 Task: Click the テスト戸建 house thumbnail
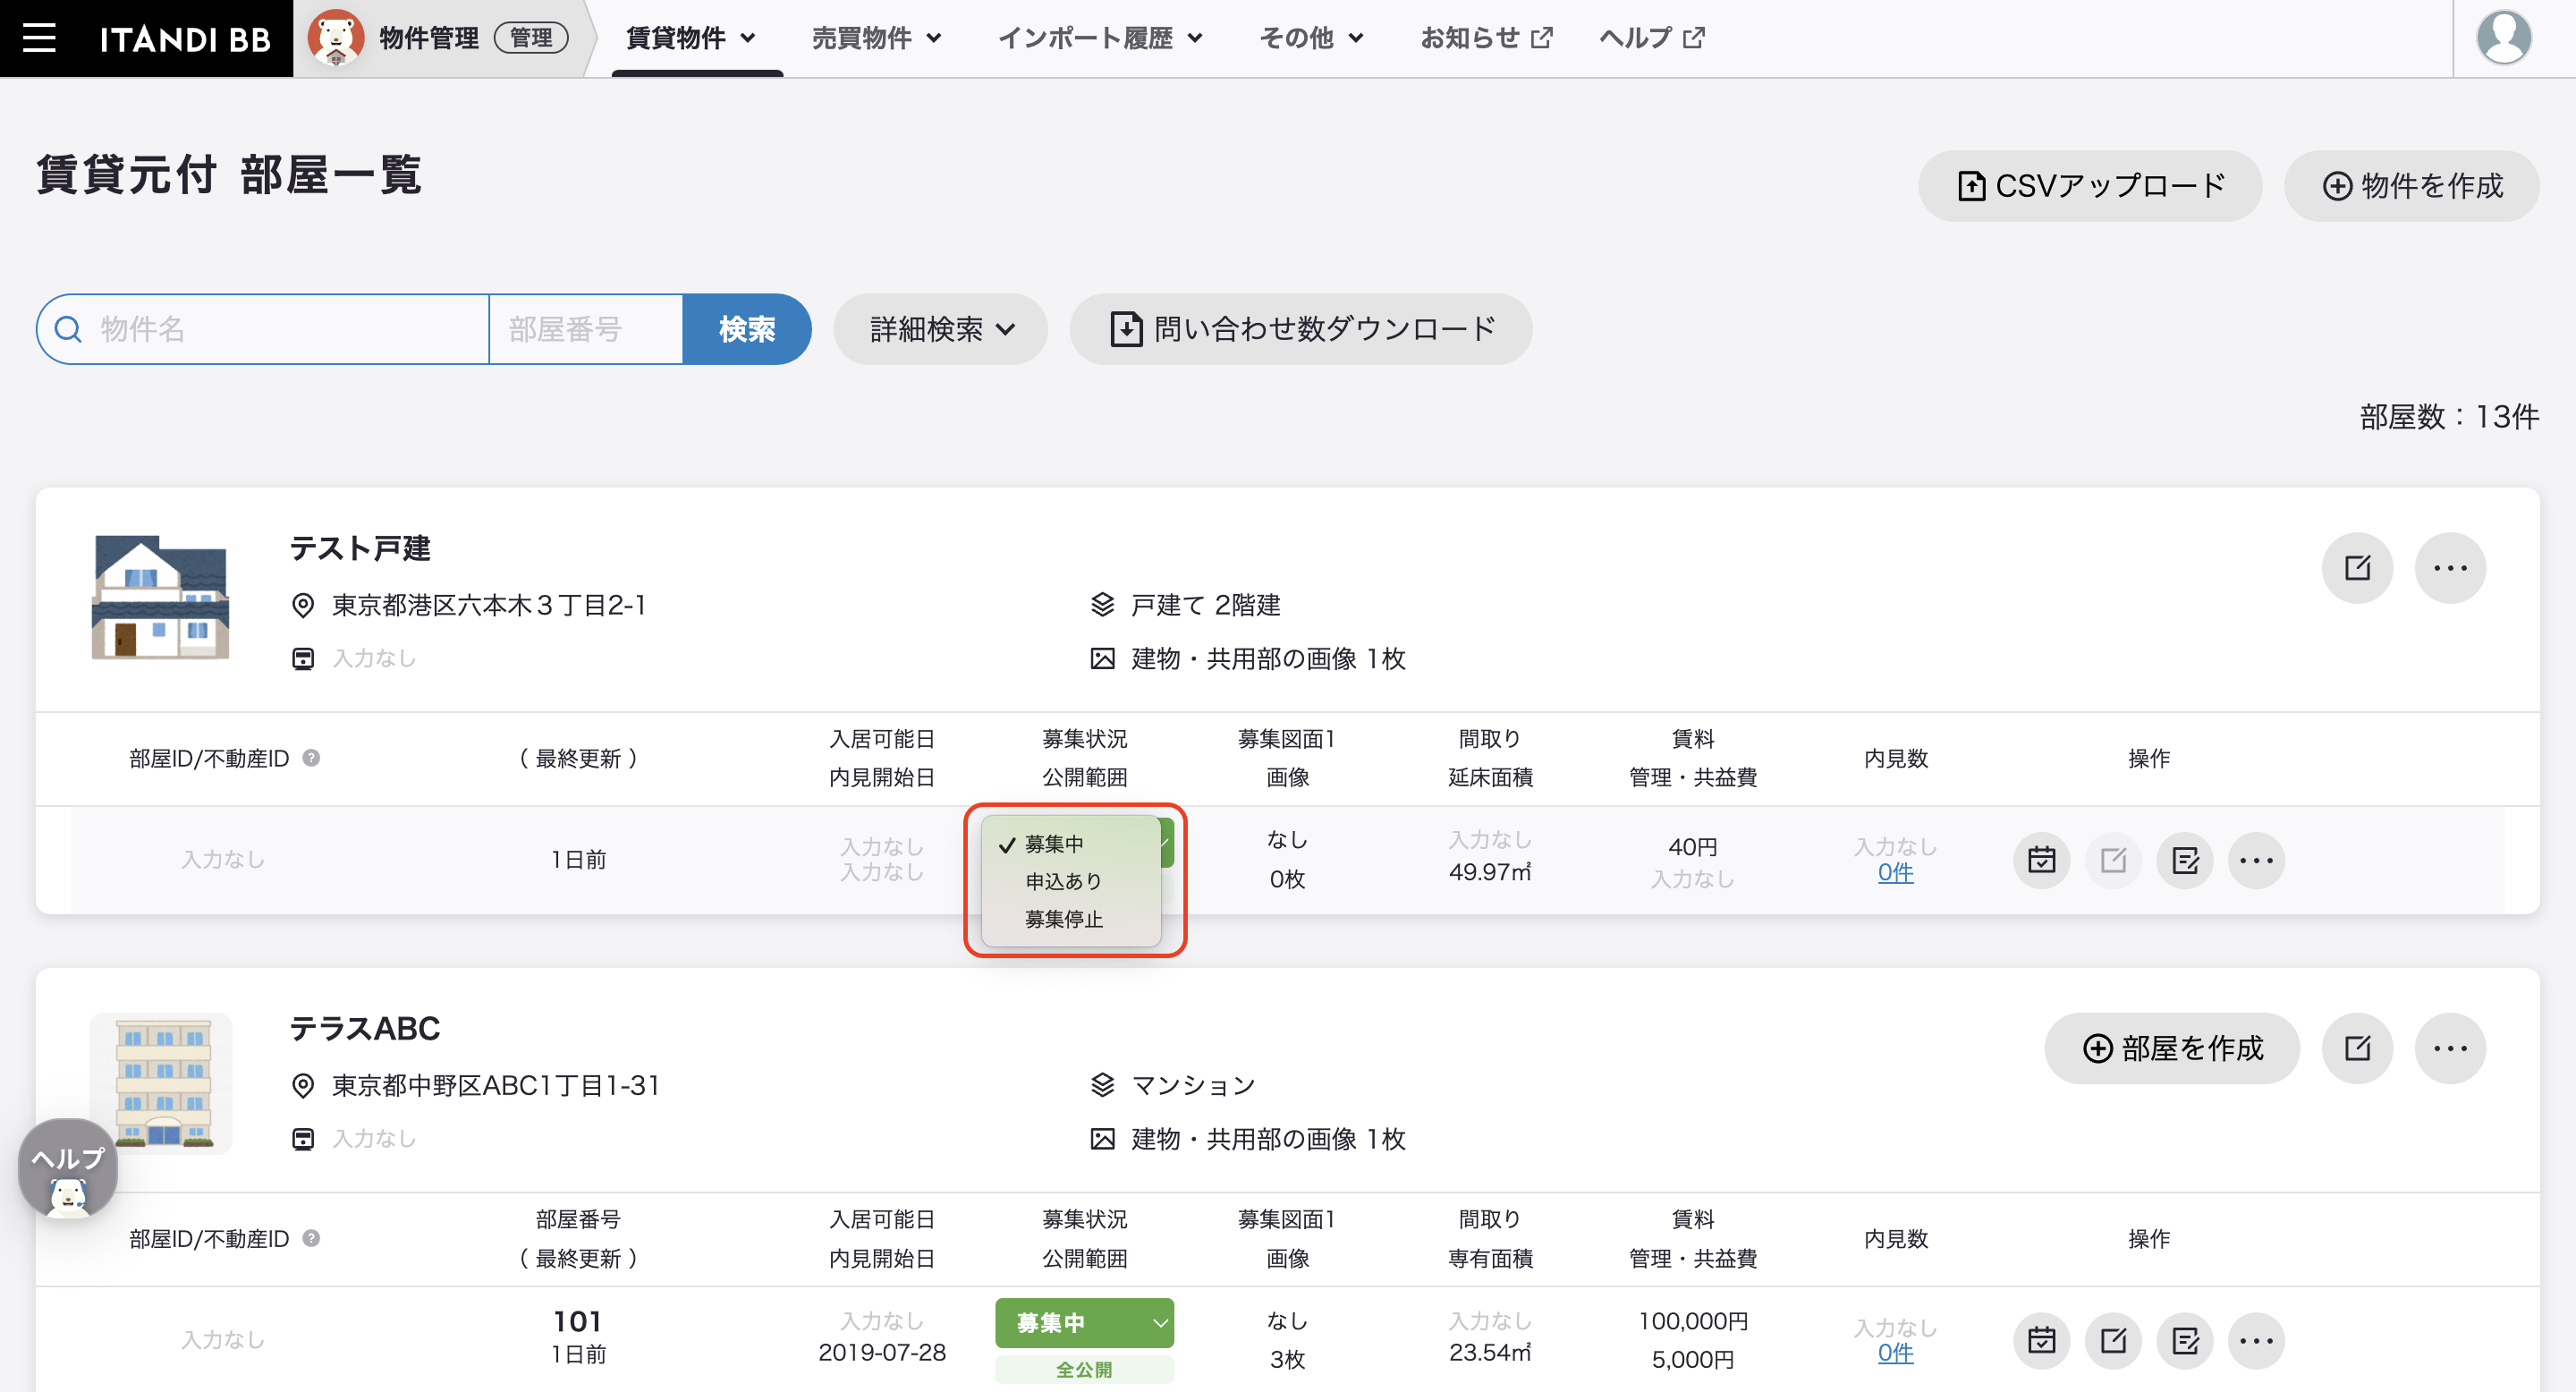coord(160,597)
